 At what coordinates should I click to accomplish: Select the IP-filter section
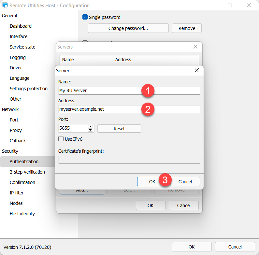click(x=17, y=193)
